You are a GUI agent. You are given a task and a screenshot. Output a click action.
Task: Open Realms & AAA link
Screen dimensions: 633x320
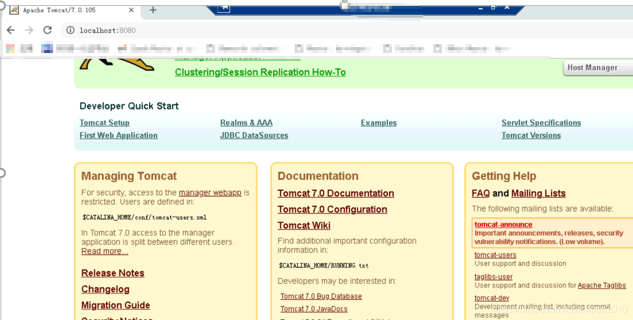click(x=246, y=123)
